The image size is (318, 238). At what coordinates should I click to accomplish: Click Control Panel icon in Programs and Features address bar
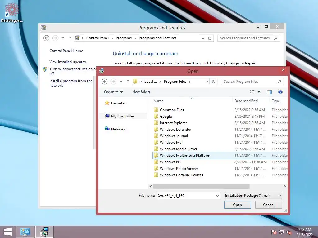(77, 38)
